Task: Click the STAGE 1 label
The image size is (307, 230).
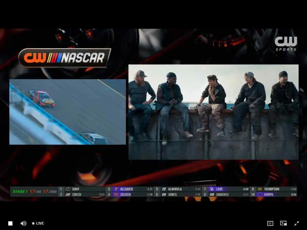Action: click(x=20, y=192)
